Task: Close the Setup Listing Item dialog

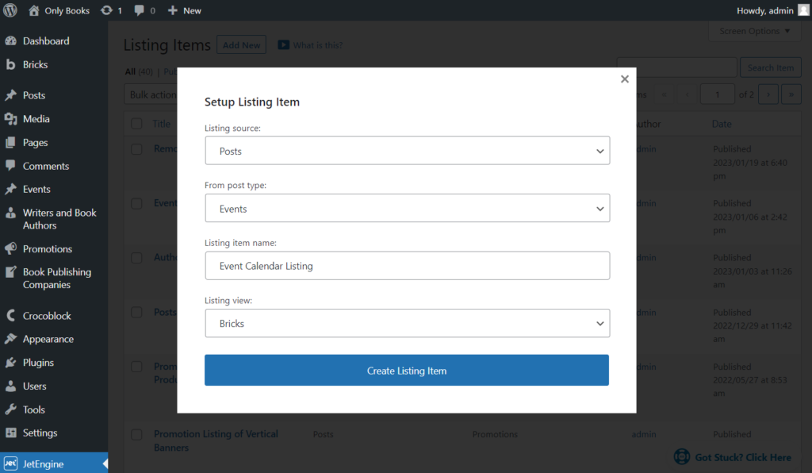Action: pyautogui.click(x=625, y=79)
